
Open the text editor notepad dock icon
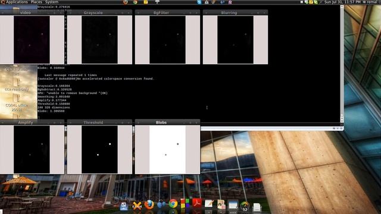[209, 204]
